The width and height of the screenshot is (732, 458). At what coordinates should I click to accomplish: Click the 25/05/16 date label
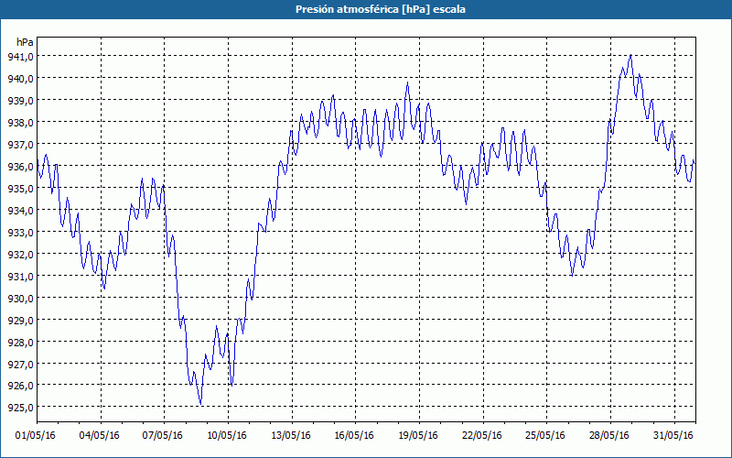tap(545, 436)
